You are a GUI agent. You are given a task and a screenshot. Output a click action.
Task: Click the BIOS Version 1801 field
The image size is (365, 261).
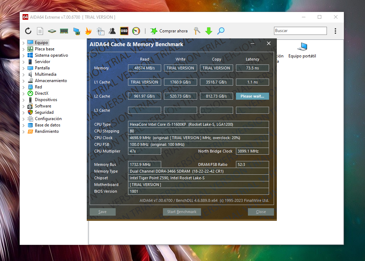pos(199,191)
